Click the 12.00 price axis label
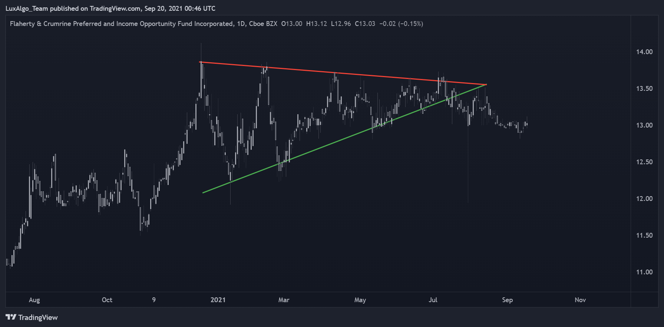 [x=644, y=199]
